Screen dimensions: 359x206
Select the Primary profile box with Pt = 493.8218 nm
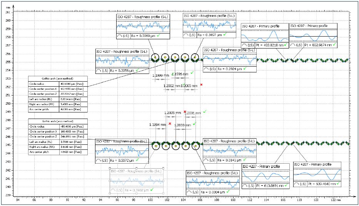tap(265, 34)
